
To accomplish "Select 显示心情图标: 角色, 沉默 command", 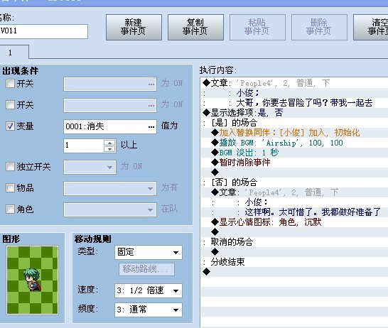I will tap(294, 222).
